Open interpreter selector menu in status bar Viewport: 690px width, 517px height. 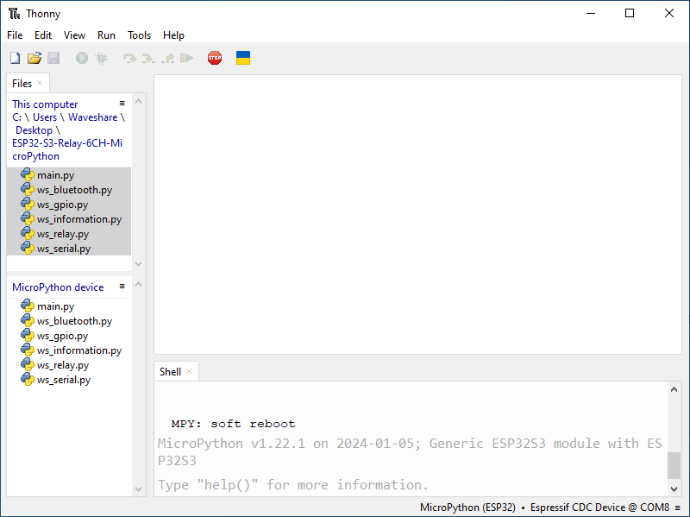(678, 508)
